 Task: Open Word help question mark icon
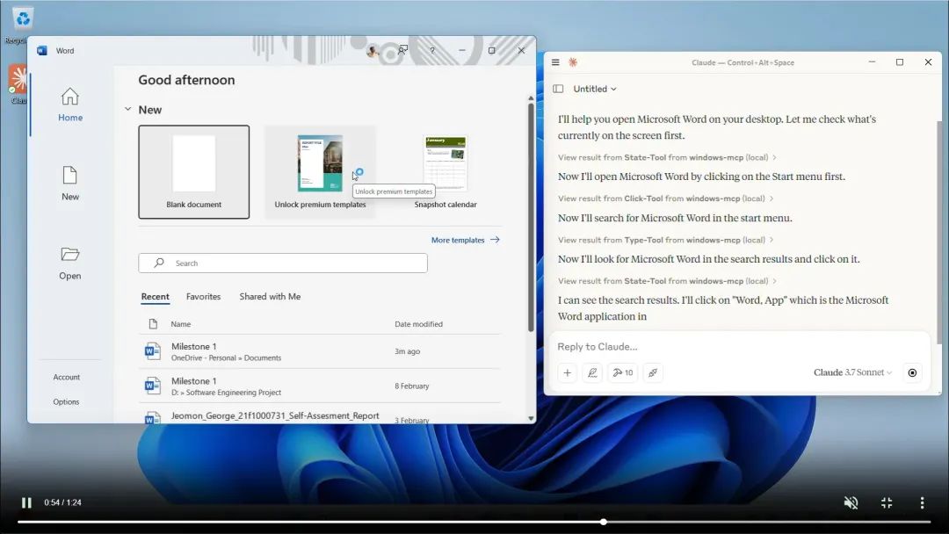click(432, 51)
